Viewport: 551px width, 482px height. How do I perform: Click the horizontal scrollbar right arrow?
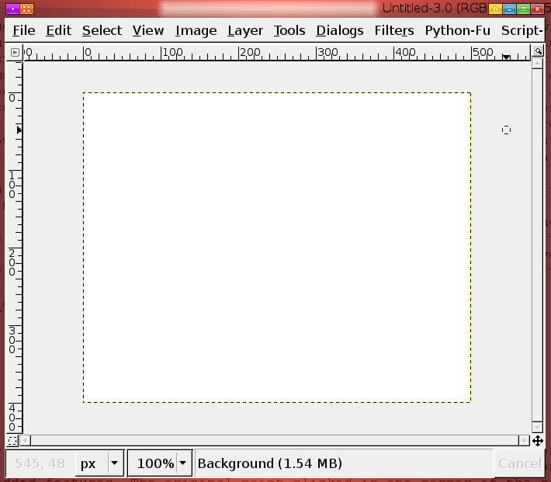click(525, 441)
